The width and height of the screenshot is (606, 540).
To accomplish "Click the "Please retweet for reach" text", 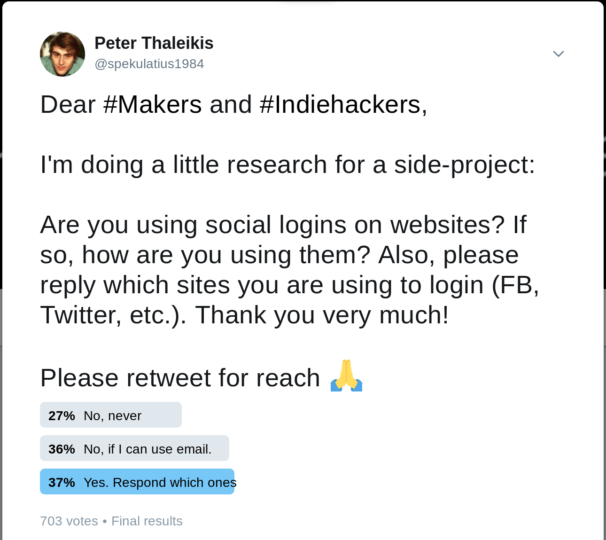I will coord(180,378).
